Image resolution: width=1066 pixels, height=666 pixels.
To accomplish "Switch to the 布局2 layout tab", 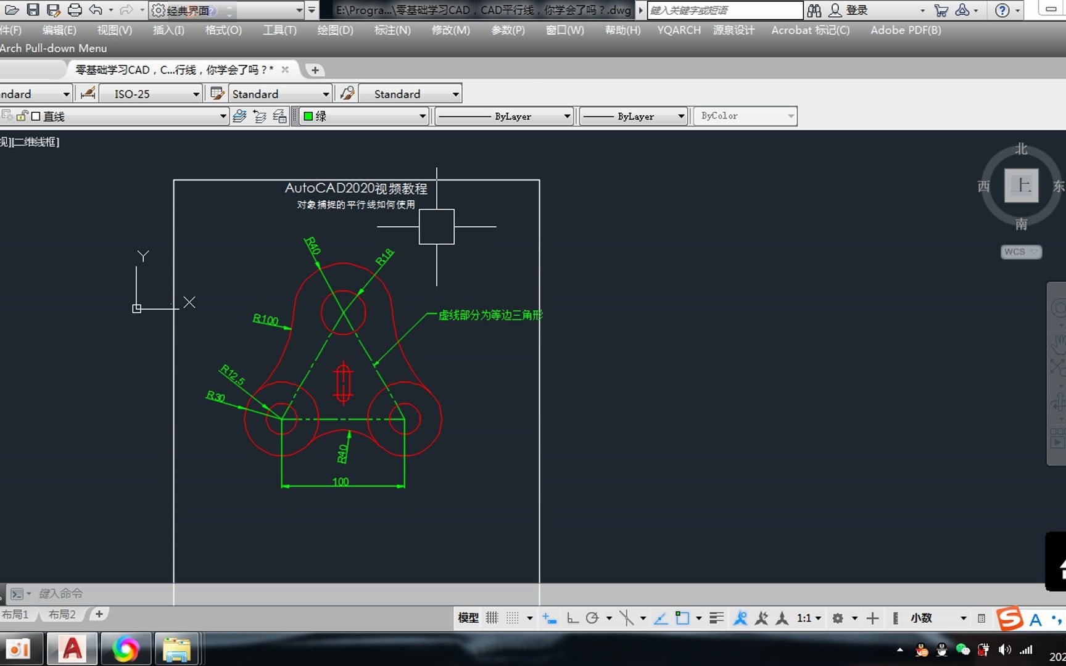I will [62, 614].
